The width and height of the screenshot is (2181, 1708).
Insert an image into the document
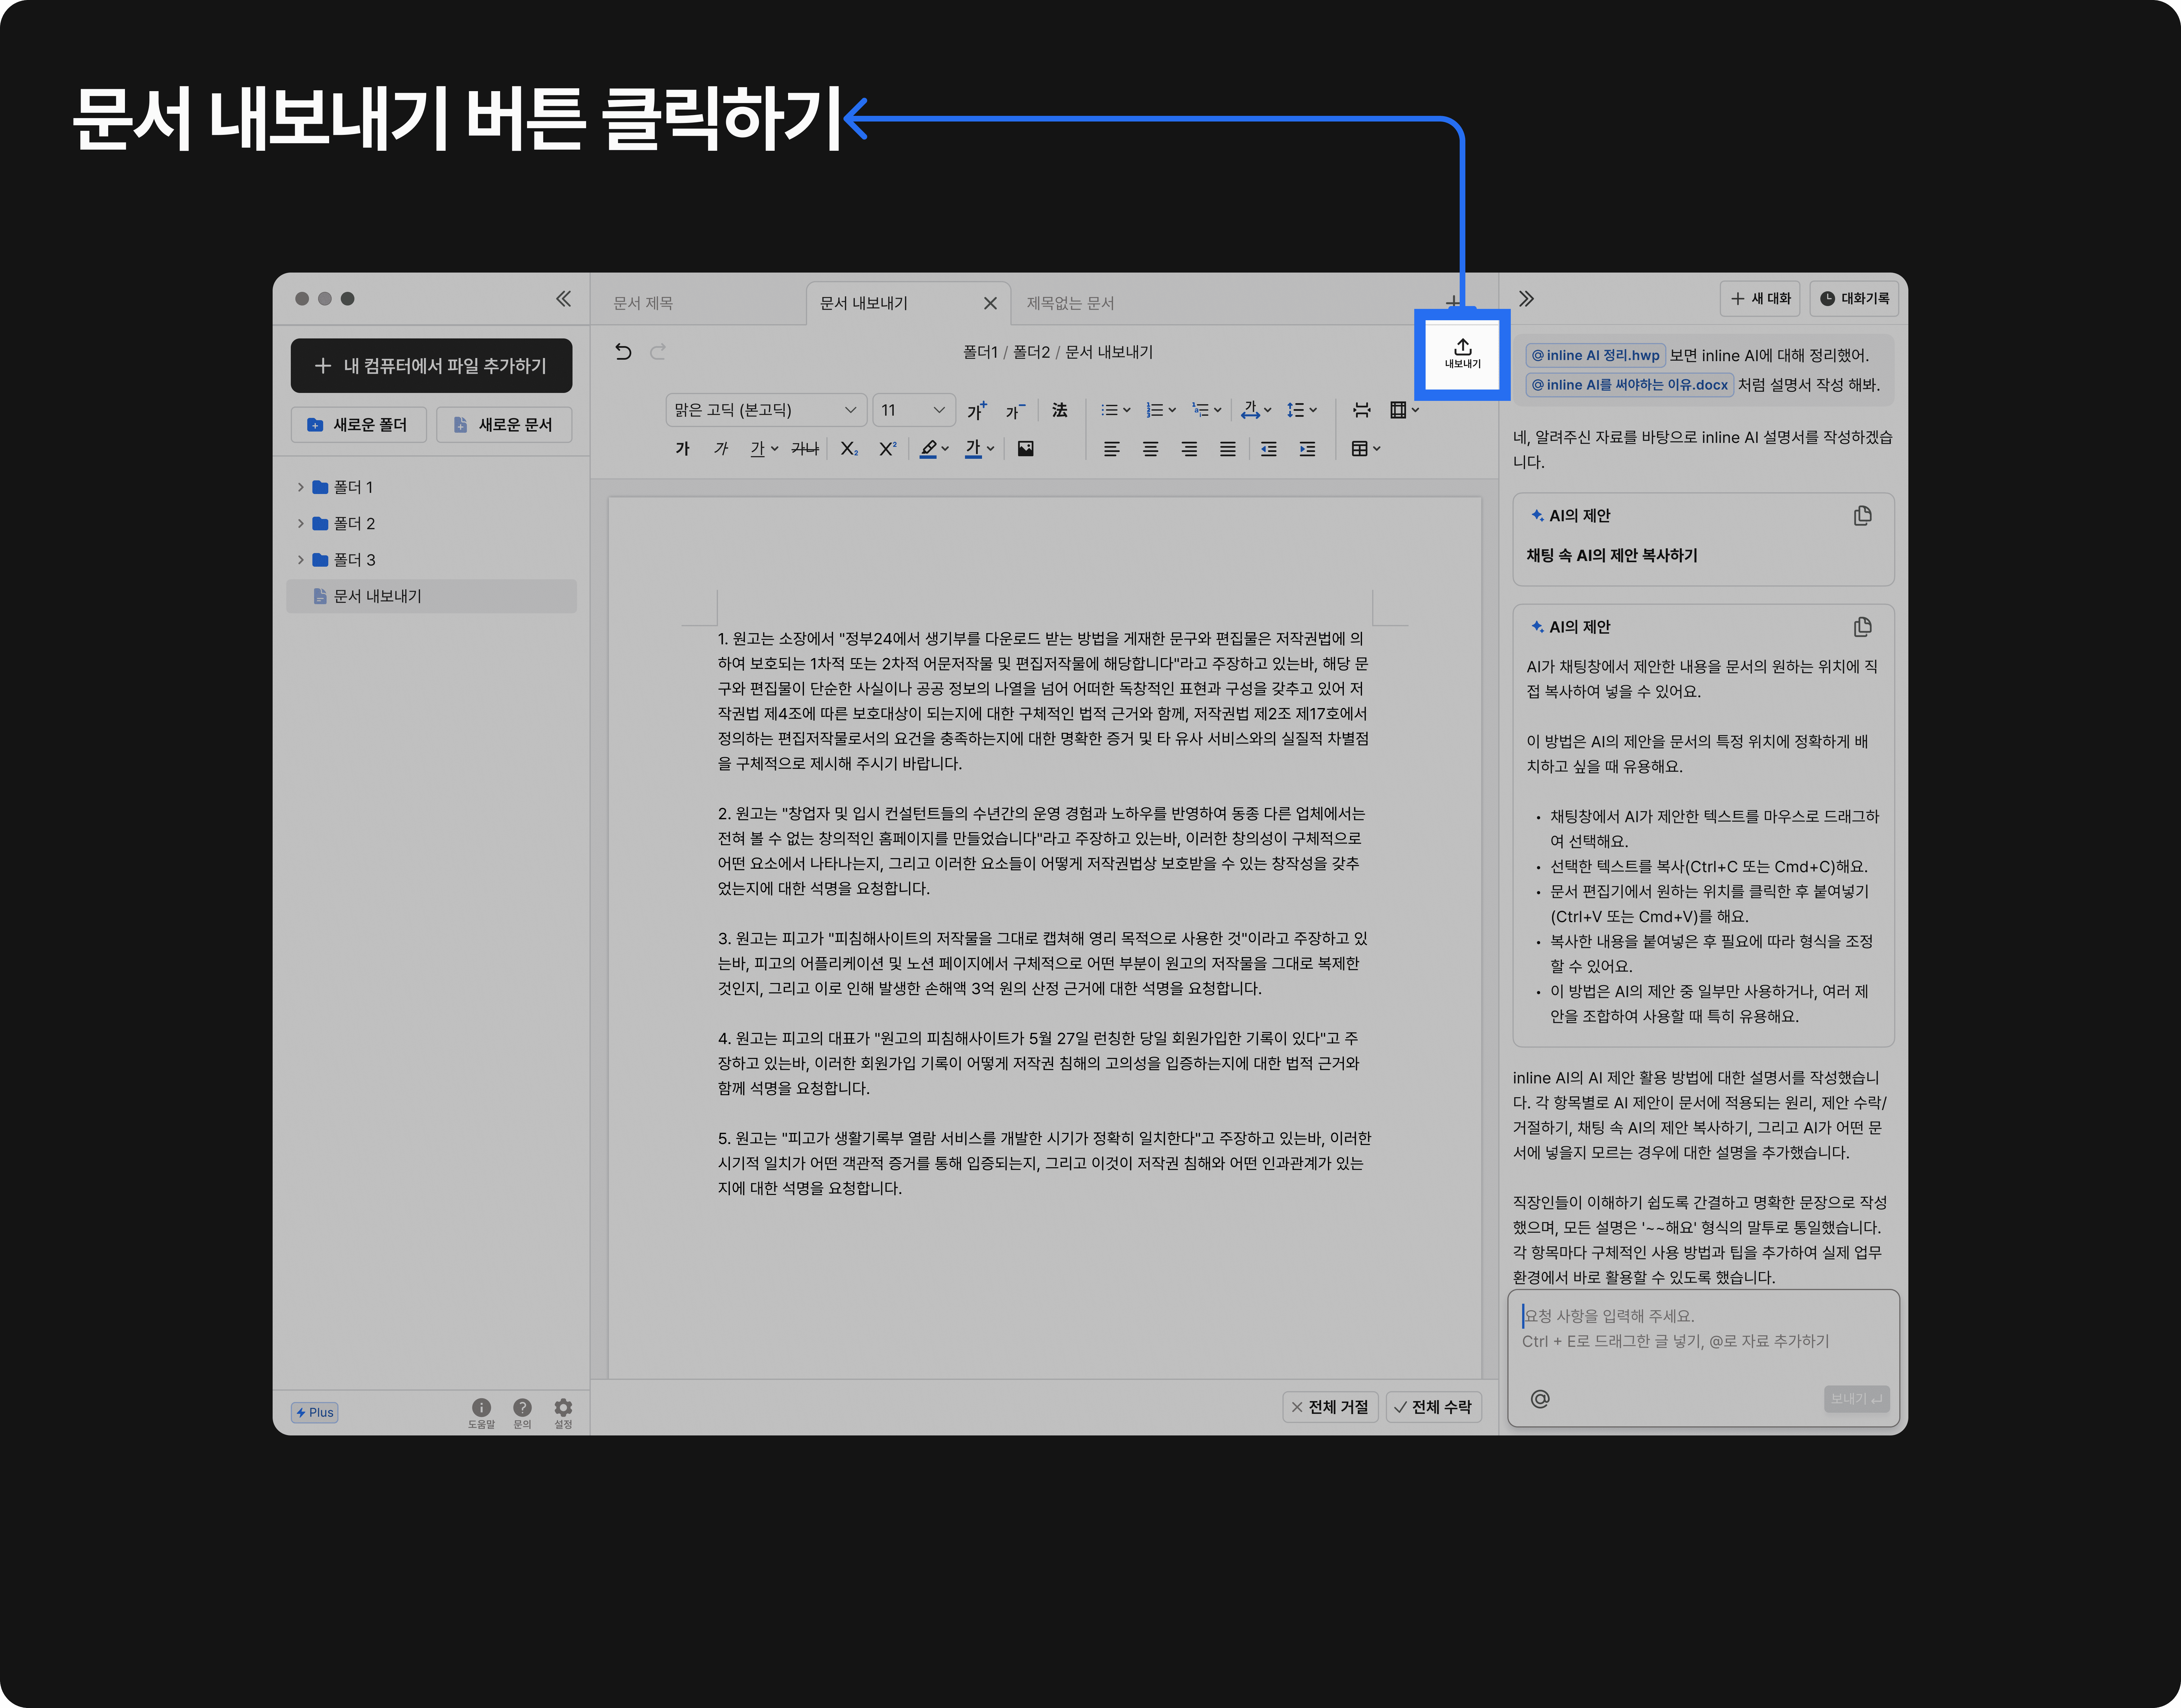pyautogui.click(x=1026, y=449)
